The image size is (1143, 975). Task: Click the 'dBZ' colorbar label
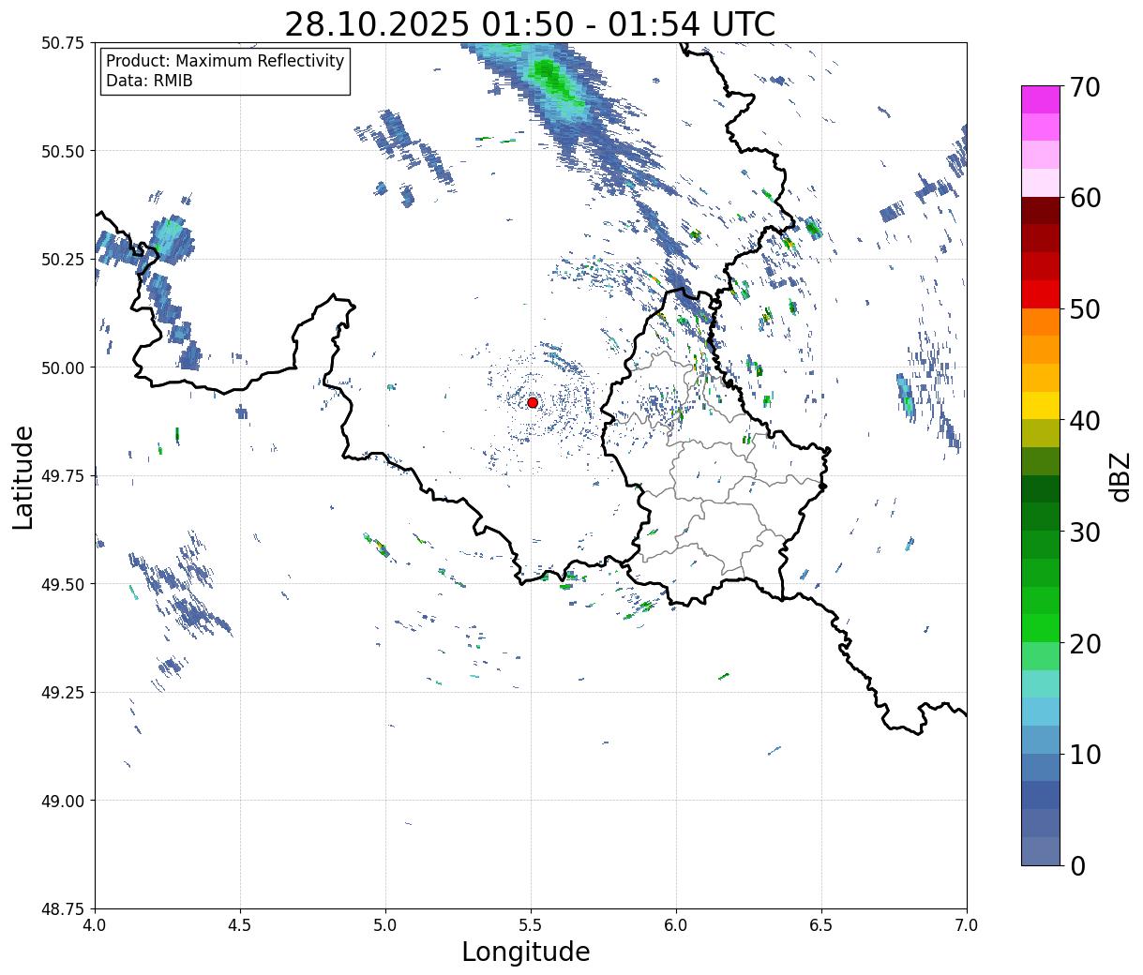1120,476
